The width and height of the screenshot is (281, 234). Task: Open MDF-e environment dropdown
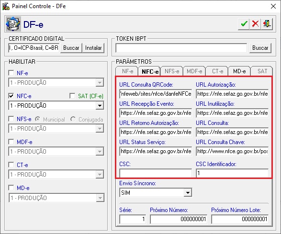(x=100, y=152)
